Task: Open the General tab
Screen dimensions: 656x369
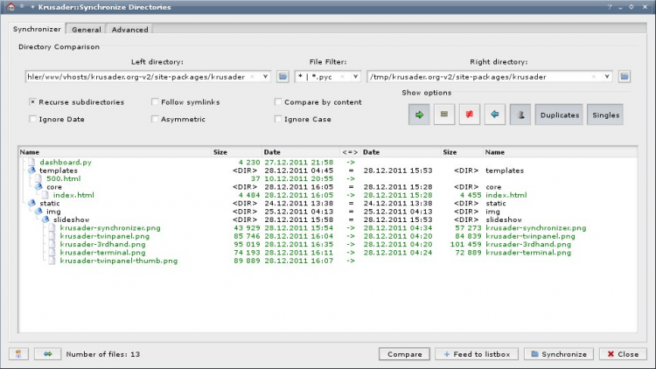Action: [87, 29]
